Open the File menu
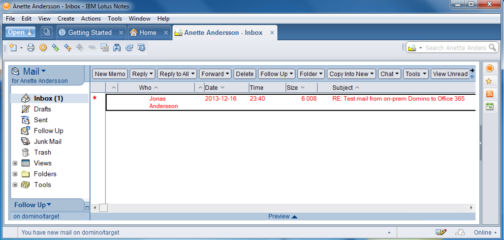This screenshot has height=240, width=504. 10,19
